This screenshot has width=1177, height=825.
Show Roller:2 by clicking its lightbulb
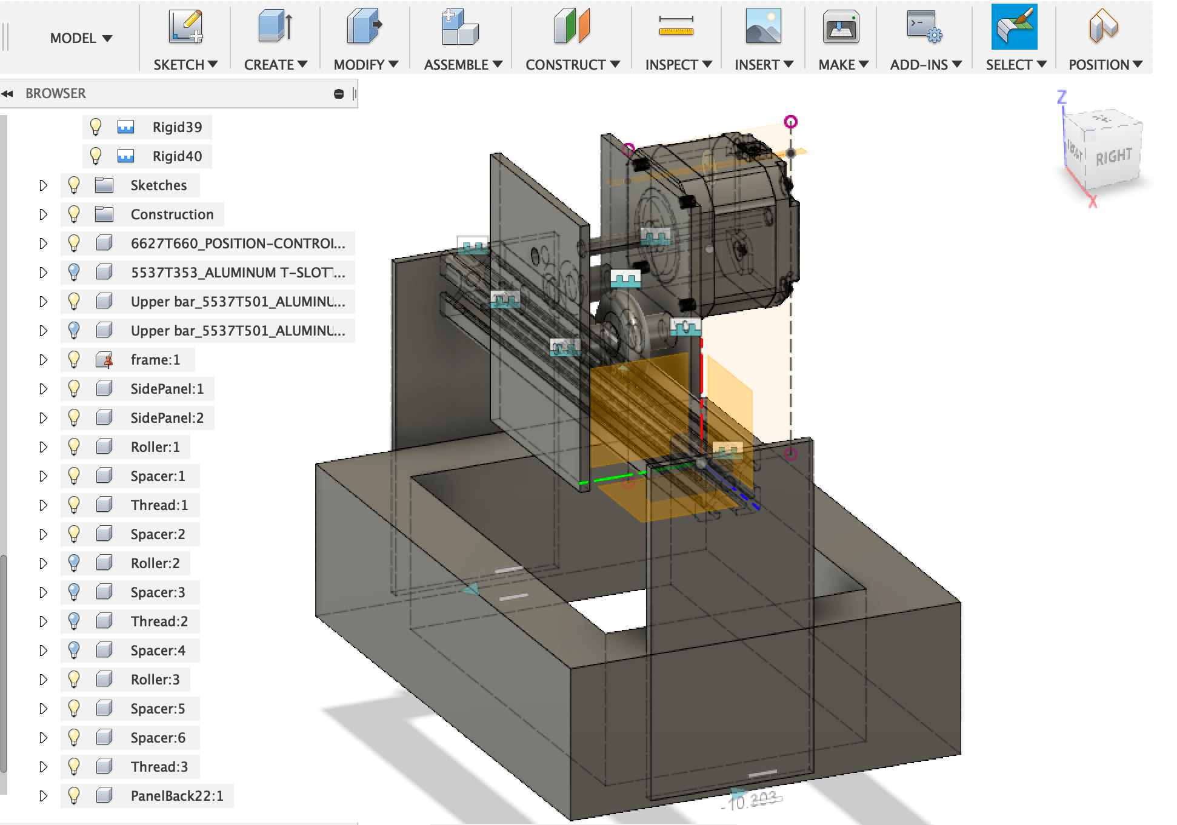74,563
